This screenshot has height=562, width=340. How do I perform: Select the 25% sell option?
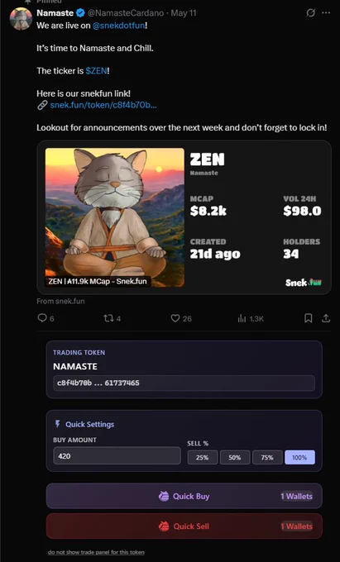point(203,457)
